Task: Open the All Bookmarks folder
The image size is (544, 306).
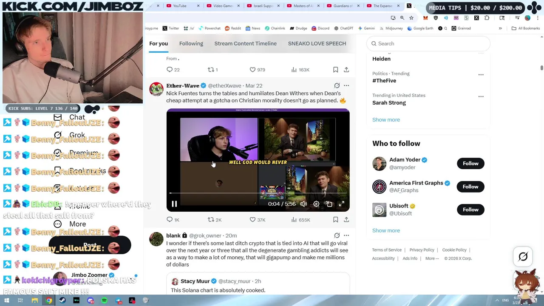Action: [x=526, y=28]
